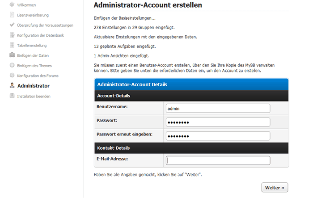Click the checkmark icon beside Überprüfung der Voraussetzungen
The width and height of the screenshot is (313, 198).
(x=12, y=25)
